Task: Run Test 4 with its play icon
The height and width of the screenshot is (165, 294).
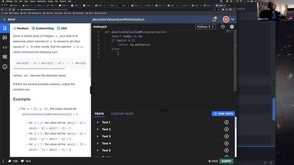Action: click(226, 143)
